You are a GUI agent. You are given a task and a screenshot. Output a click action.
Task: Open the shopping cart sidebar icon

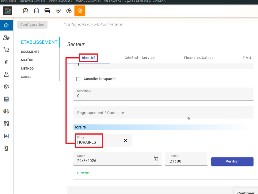pos(6,50)
